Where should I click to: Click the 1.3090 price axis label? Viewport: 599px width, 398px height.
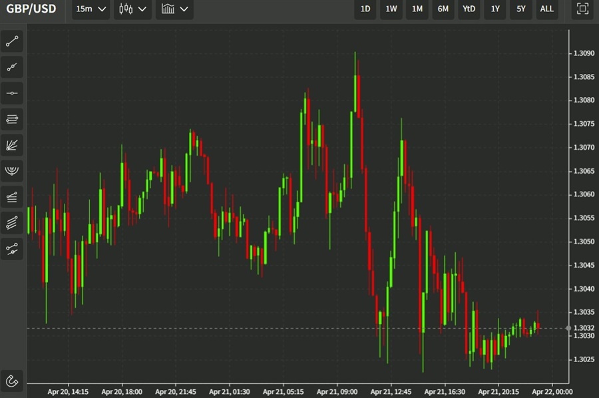584,53
